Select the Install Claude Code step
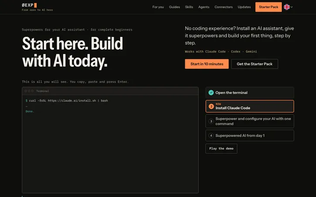 coord(249,106)
